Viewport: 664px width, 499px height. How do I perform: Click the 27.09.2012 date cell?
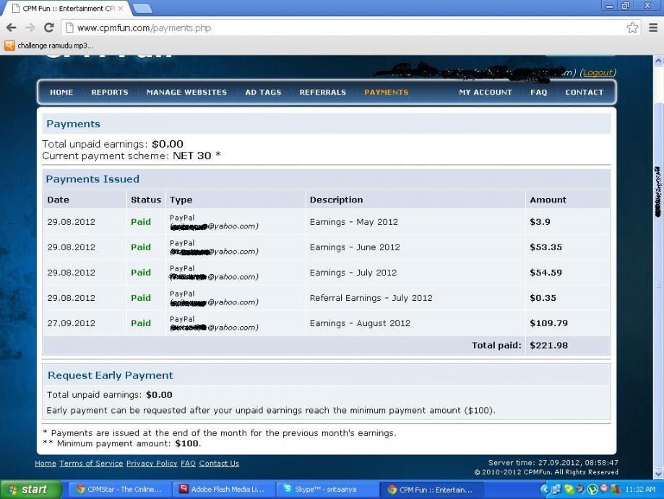pyautogui.click(x=71, y=323)
